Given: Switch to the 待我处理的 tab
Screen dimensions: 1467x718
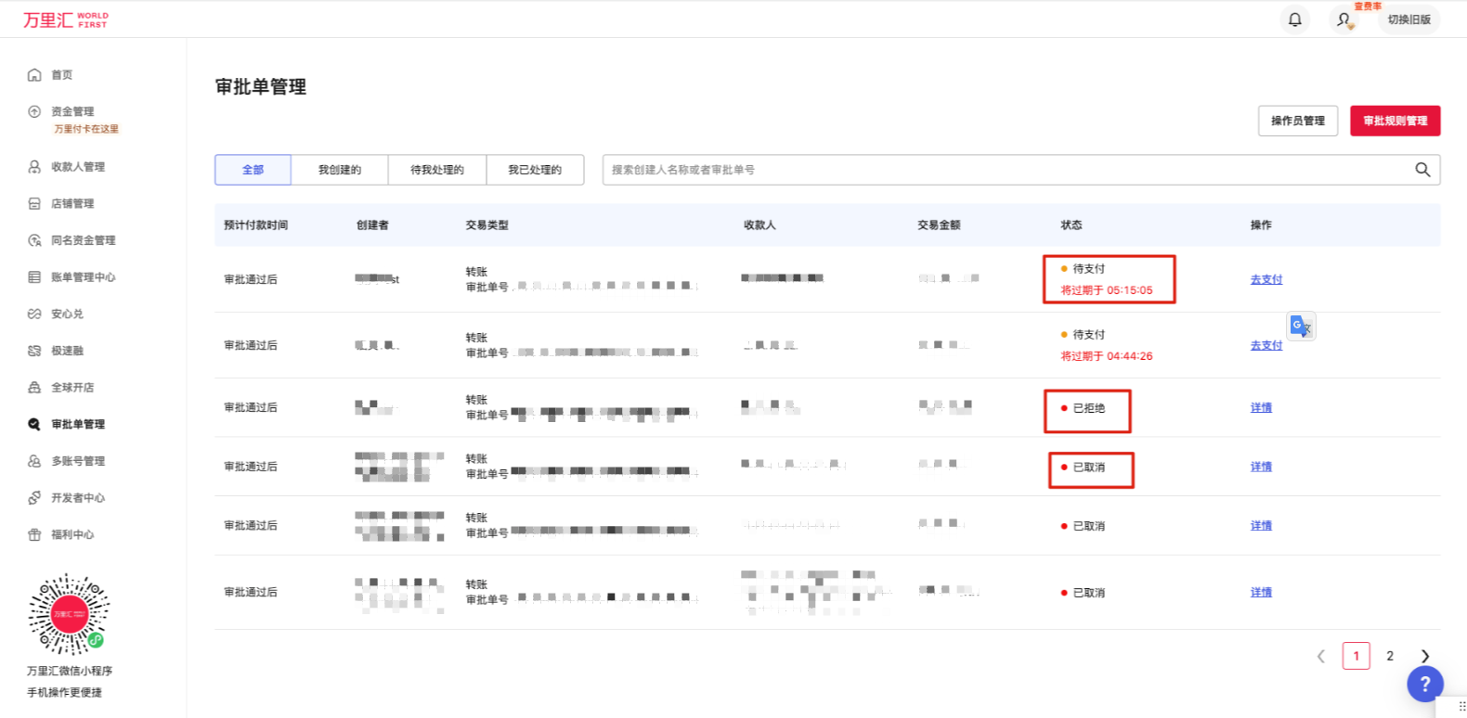Looking at the screenshot, I should click(436, 170).
